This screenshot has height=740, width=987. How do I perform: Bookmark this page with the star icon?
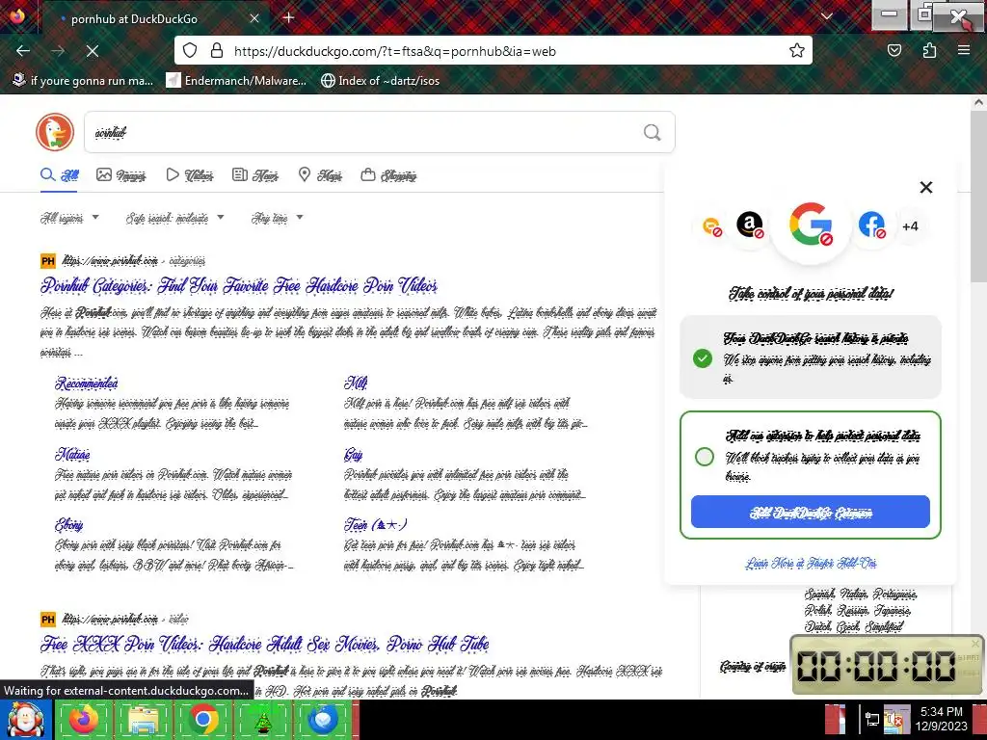click(x=797, y=50)
